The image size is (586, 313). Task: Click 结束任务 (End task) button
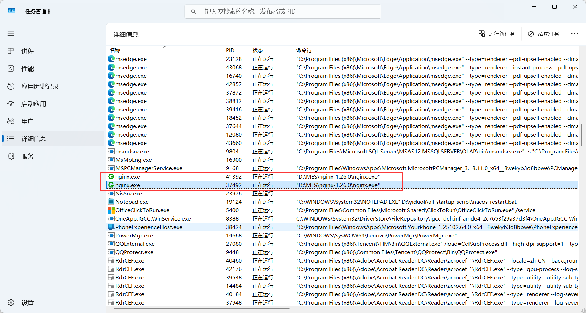(544, 34)
